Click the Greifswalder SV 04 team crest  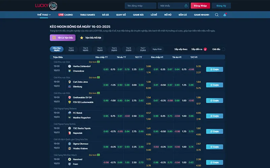(70, 97)
